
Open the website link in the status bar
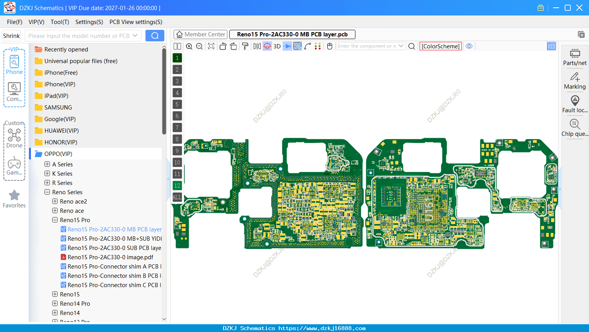click(x=322, y=328)
